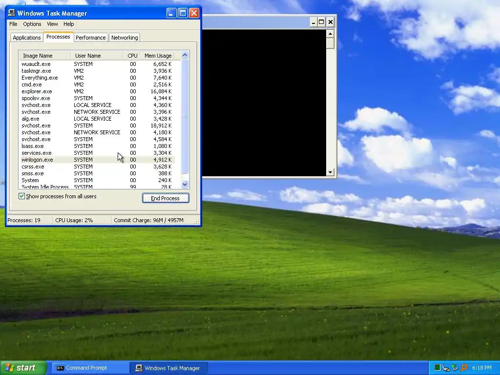Open the Networking tab

click(125, 38)
